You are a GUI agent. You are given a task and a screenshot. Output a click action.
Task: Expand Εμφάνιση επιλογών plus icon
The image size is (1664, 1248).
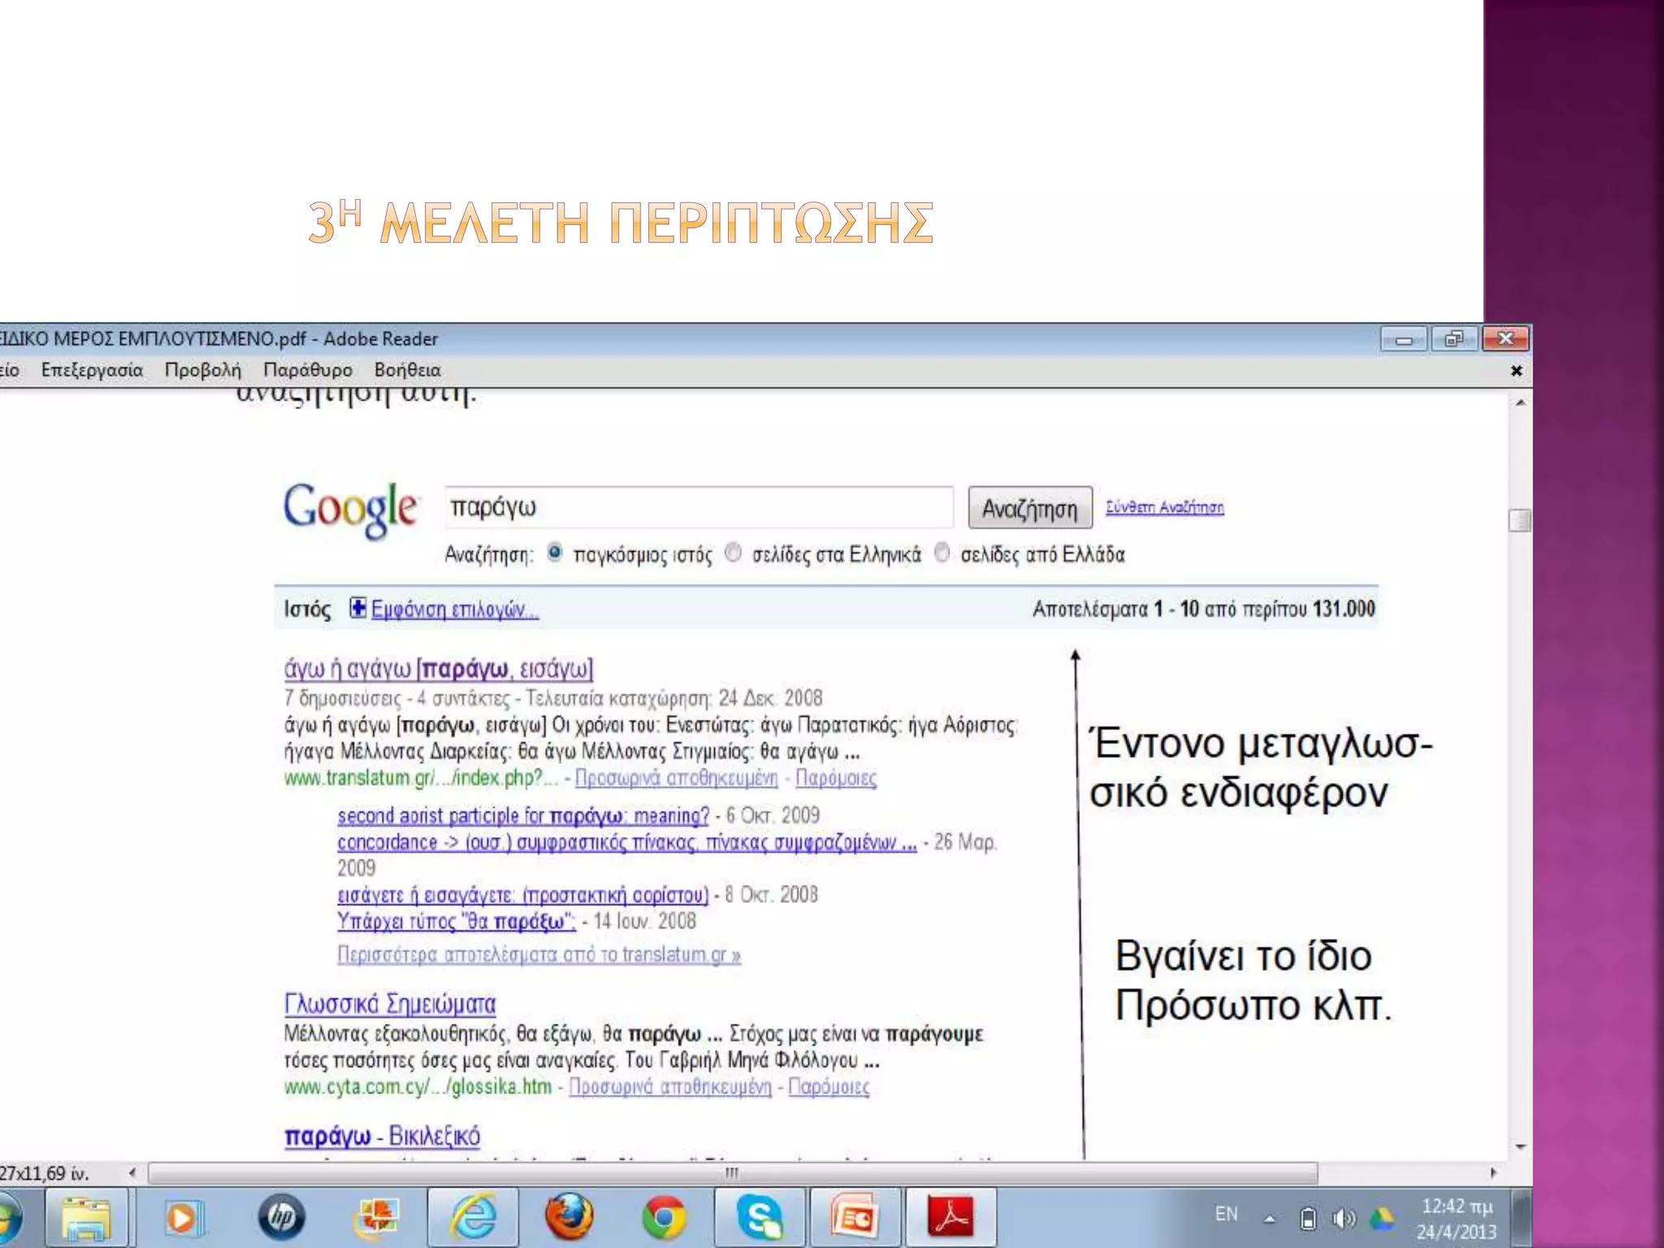[x=357, y=608]
